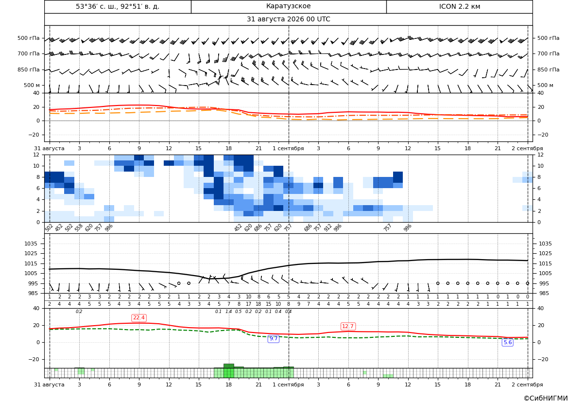568x402 pixels.
Task: Click the red 12.7 maximum temperature label
Action: (x=348, y=326)
